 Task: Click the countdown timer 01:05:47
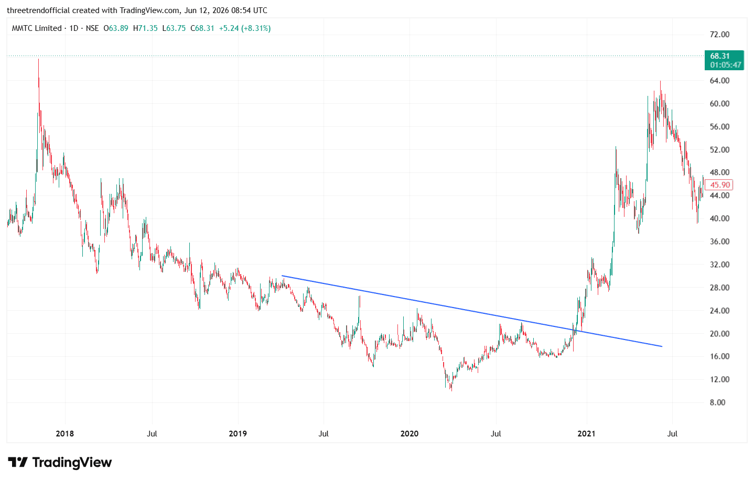coord(726,65)
